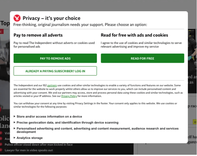Screen dimensions: 197x156
Task: Open 'Police officer stood down after man kicked' story
Action: click(x=38, y=145)
